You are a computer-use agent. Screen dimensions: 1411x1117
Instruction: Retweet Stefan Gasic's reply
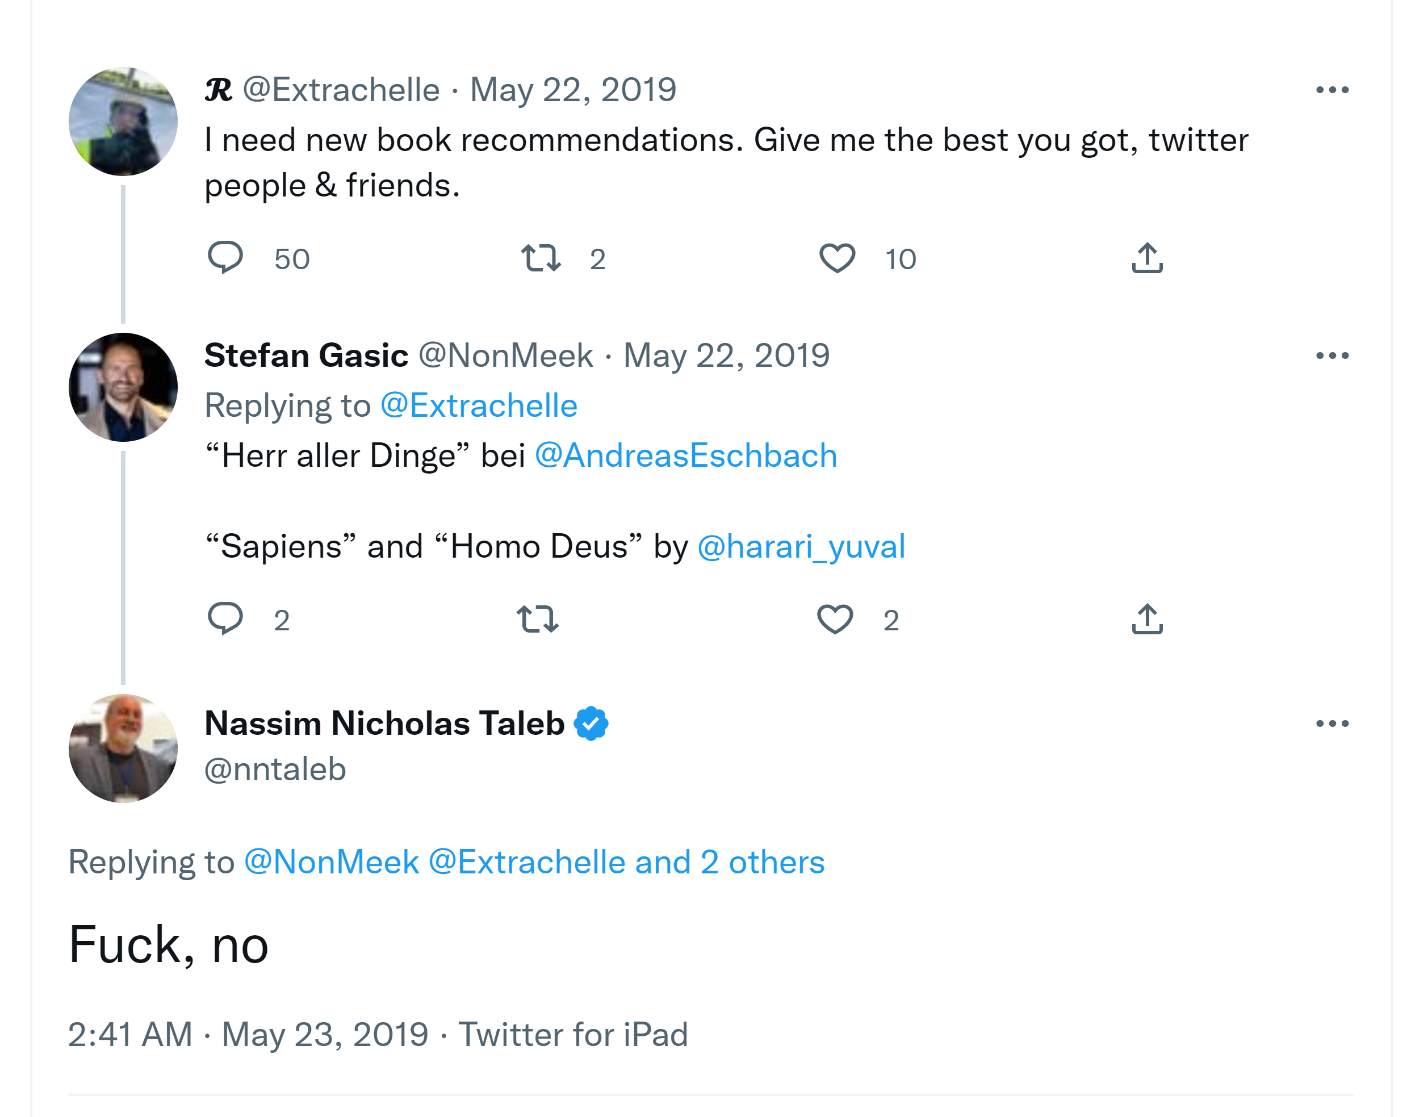pyautogui.click(x=538, y=618)
